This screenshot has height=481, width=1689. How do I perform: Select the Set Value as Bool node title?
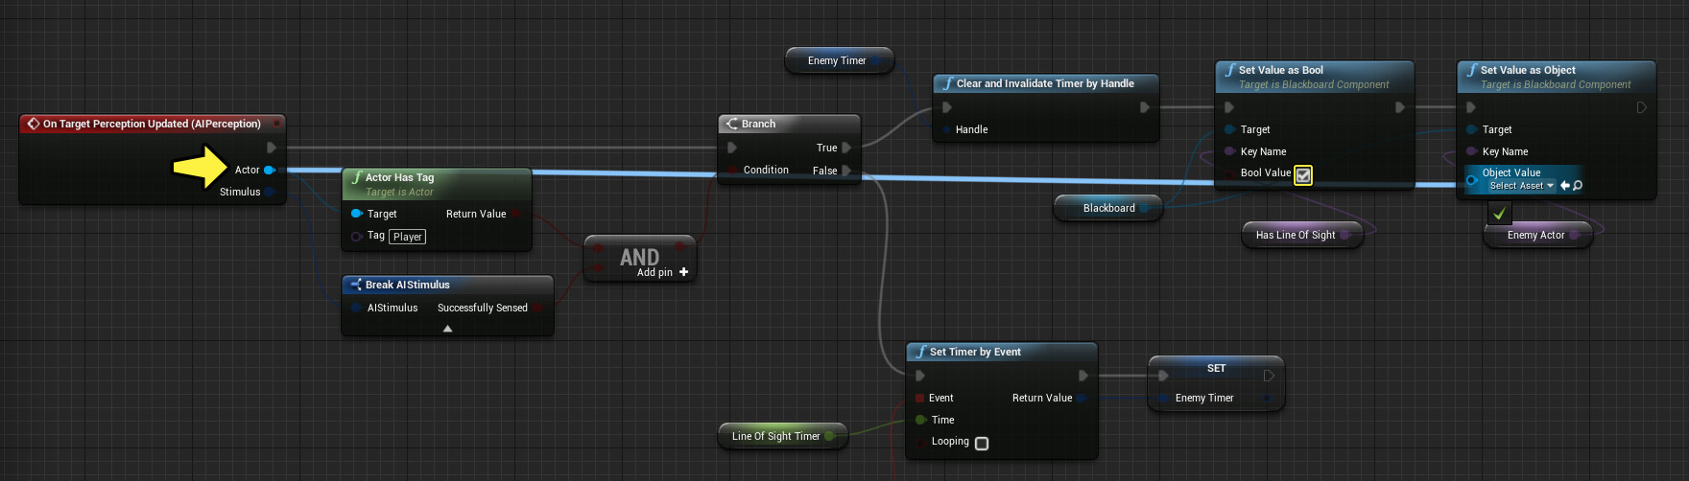(1280, 70)
